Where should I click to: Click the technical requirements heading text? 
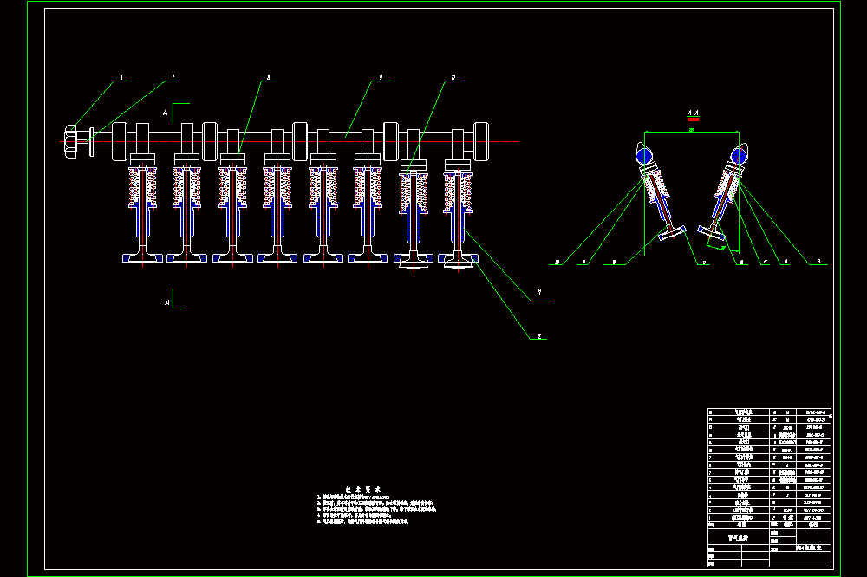(x=363, y=489)
